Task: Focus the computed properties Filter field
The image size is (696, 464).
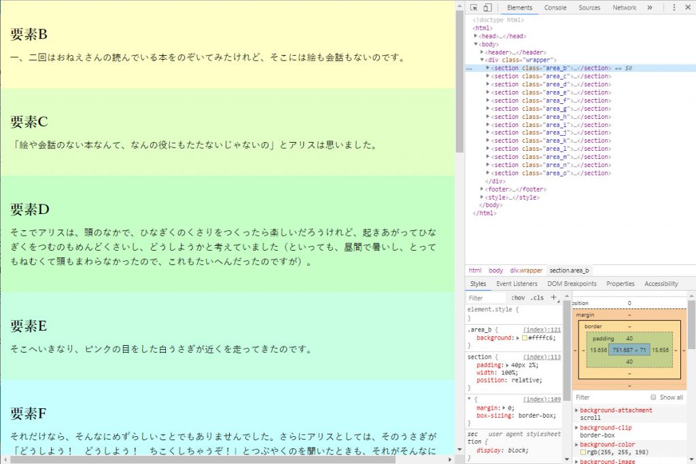Action: click(x=610, y=397)
